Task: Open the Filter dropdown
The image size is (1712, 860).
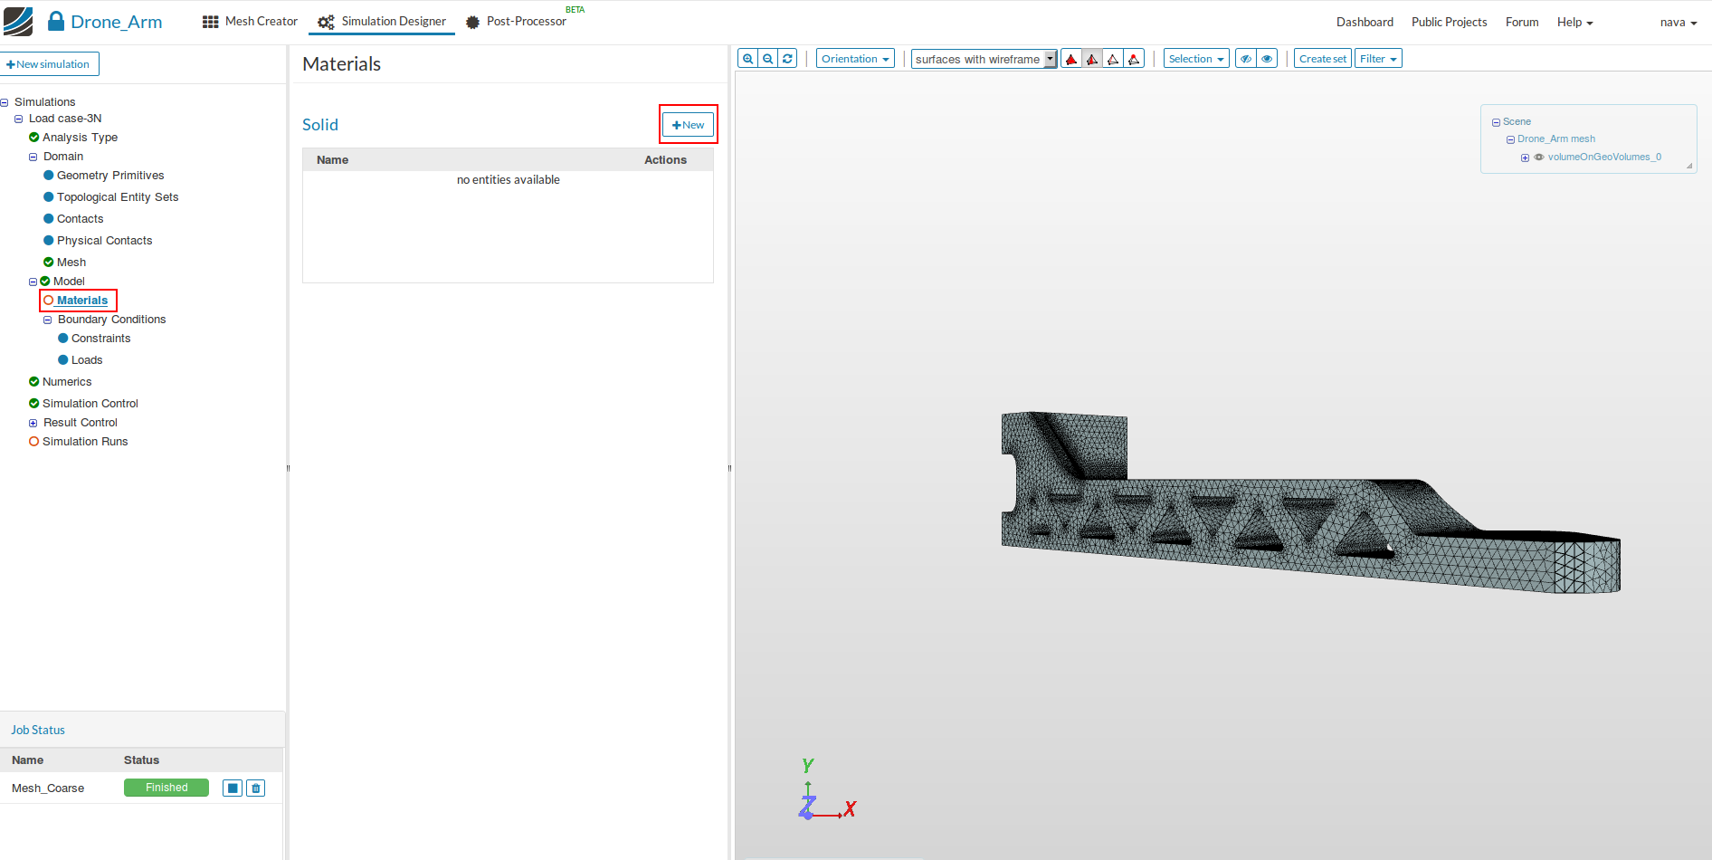Action: pyautogui.click(x=1378, y=59)
